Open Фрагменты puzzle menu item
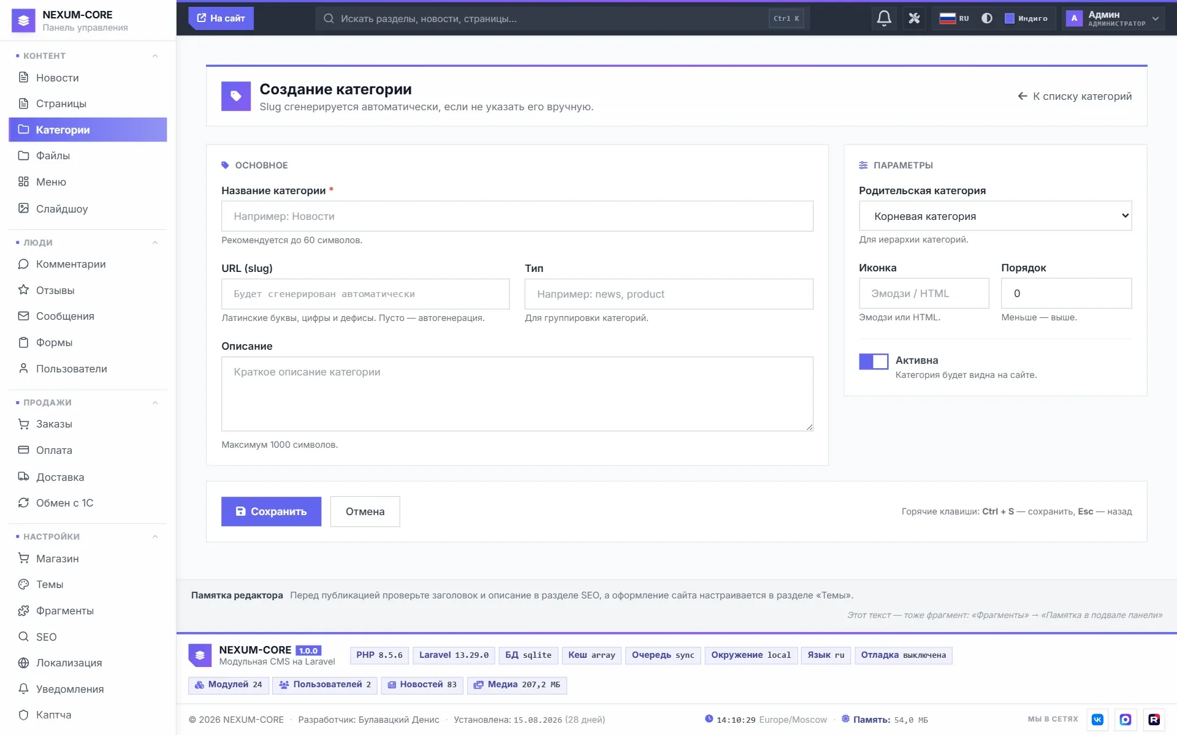The width and height of the screenshot is (1177, 735). tap(88, 611)
